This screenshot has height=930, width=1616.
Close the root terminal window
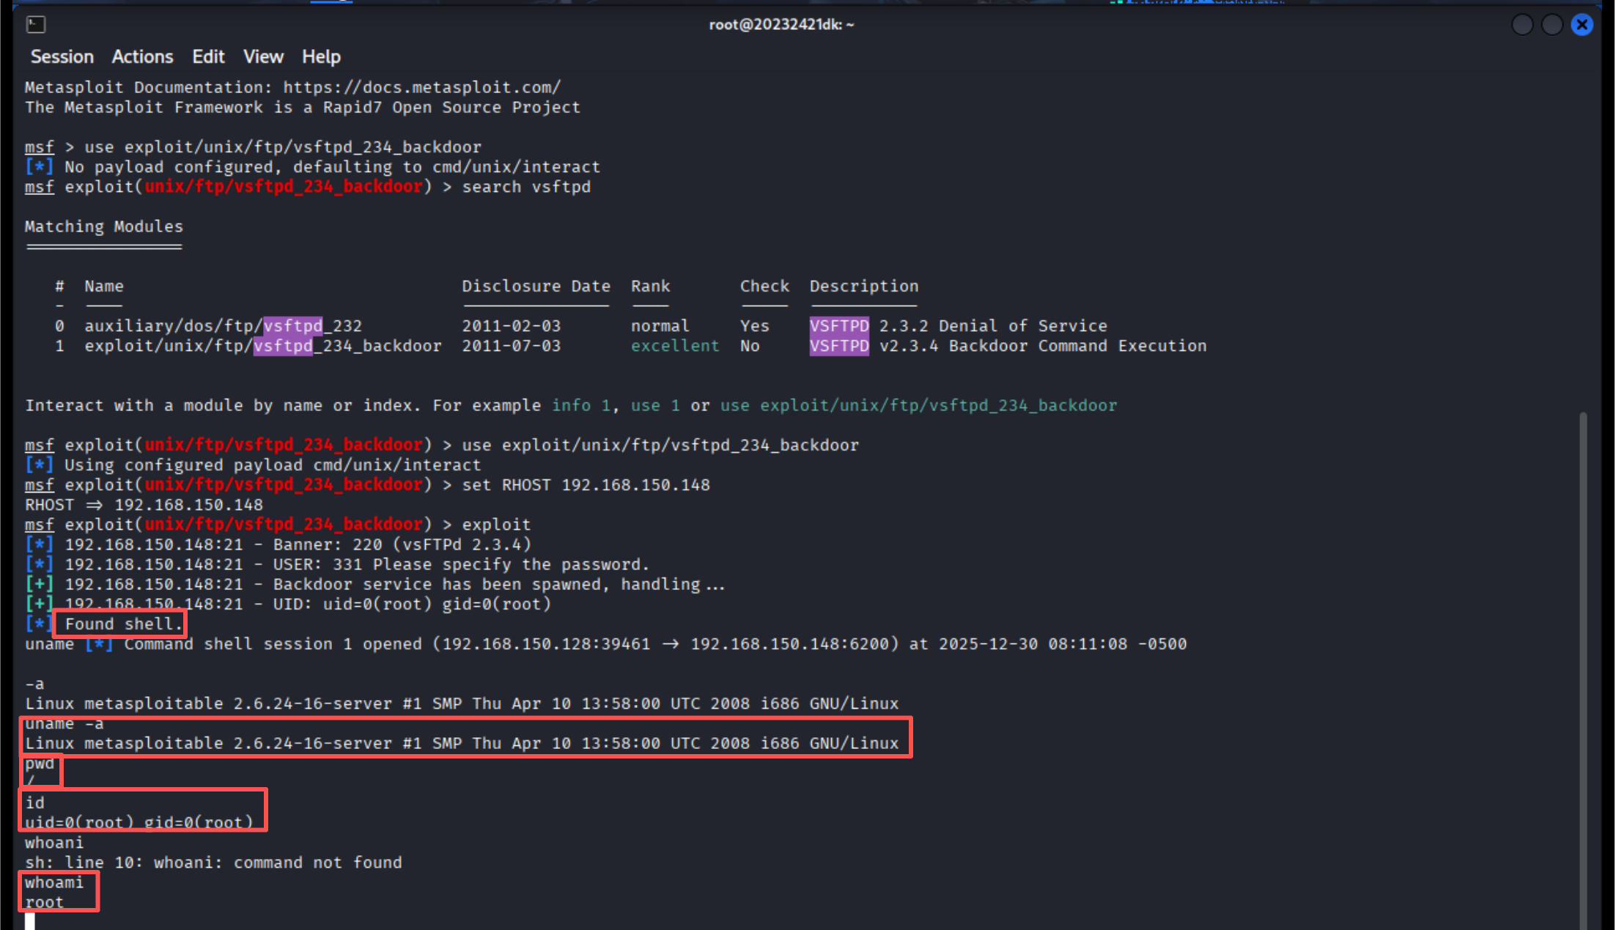pos(1582,25)
